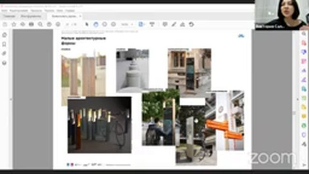The width and height of the screenshot is (309, 174).
Task: Open the magnifier search tool in the toolbar
Action: [41, 25]
